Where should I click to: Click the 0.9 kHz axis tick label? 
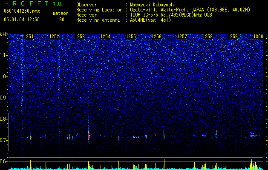tap(4, 98)
